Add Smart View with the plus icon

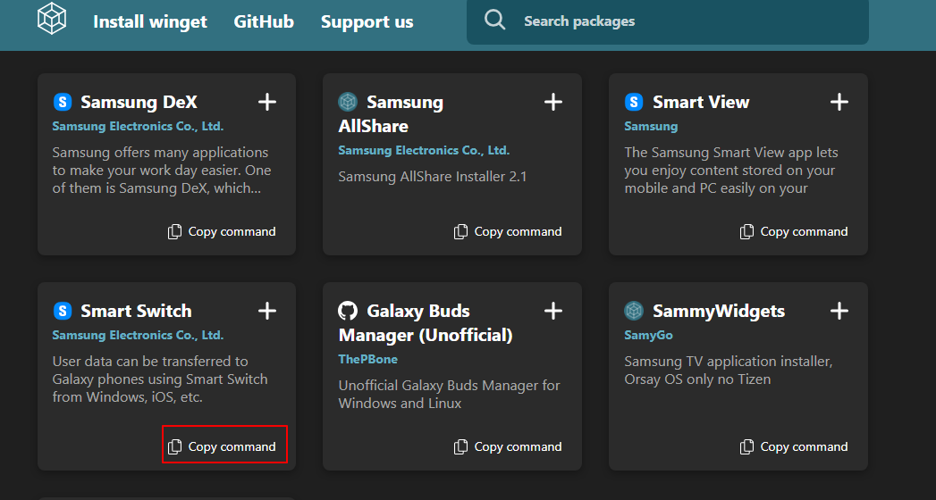pos(839,102)
